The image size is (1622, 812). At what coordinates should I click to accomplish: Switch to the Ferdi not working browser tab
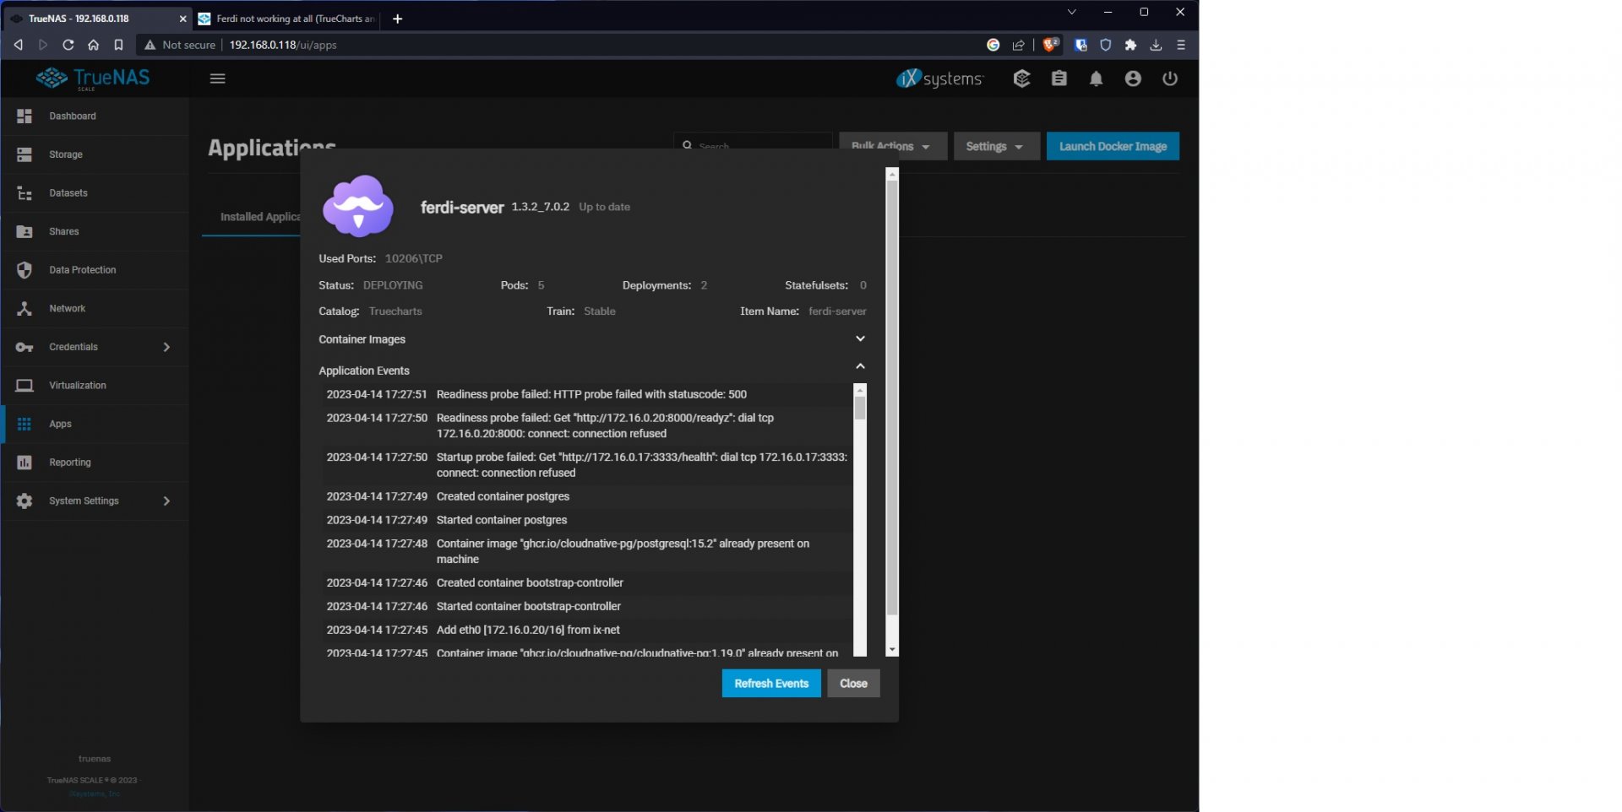pyautogui.click(x=287, y=19)
